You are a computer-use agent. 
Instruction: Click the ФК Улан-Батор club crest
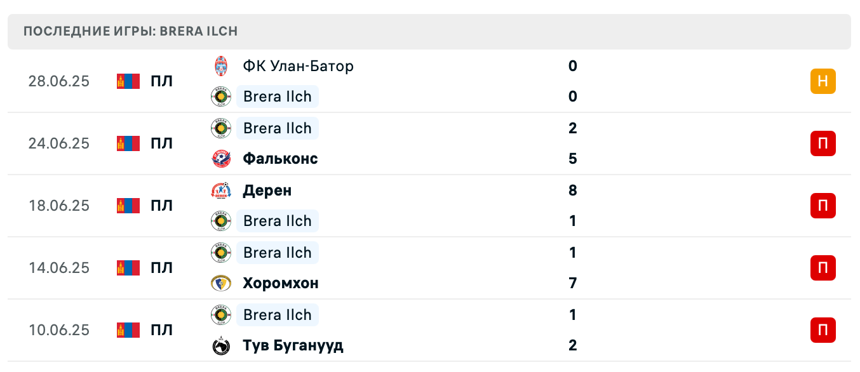click(222, 66)
